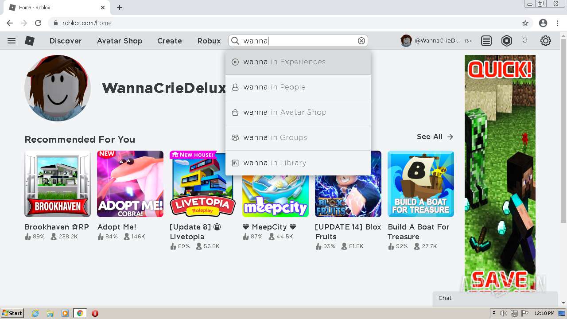This screenshot has width=567, height=319.
Task: Open the hamburger navigation menu
Action: [12, 41]
